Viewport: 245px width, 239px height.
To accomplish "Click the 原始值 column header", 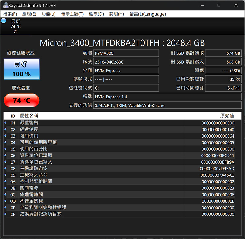I will (209, 116).
